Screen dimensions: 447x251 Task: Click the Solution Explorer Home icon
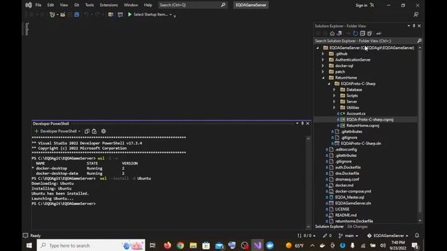pyautogui.click(x=332, y=33)
